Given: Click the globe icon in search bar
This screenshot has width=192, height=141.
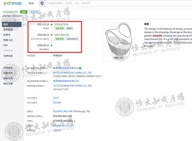Looking at the screenshot, I should [42, 3].
